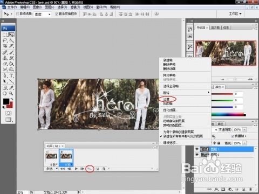The image size is (259, 194).
Task: Select the Brush tool
Action: click(x=11, y=52)
